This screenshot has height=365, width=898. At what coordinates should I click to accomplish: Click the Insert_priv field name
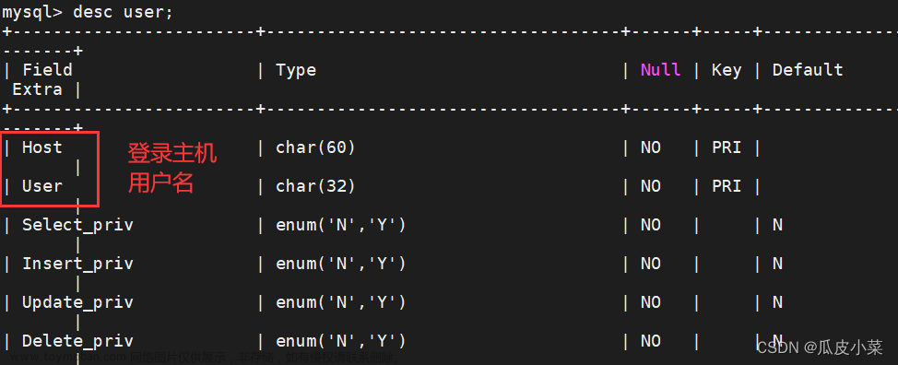[x=77, y=264]
